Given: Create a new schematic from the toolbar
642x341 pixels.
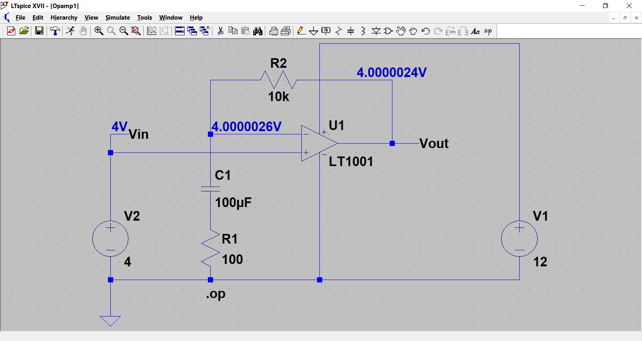Looking at the screenshot, I should [x=11, y=31].
